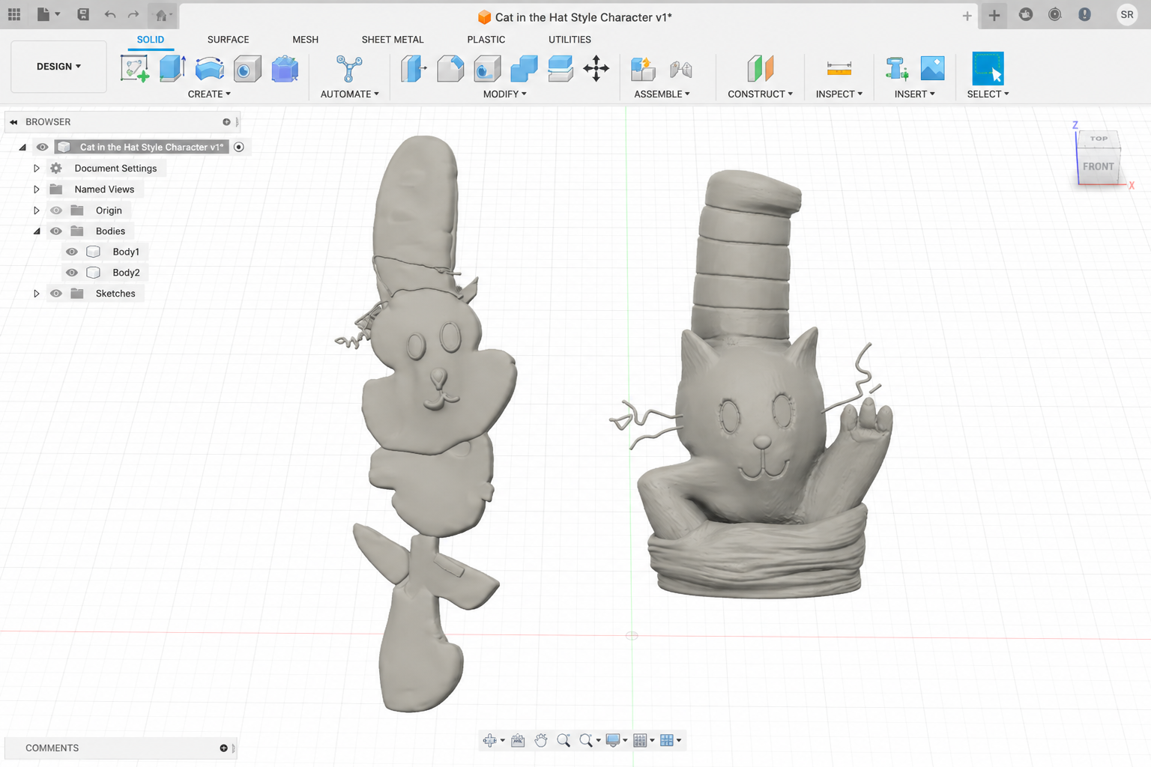Switch to the SHEET METAL tab
The width and height of the screenshot is (1151, 767).
(393, 40)
